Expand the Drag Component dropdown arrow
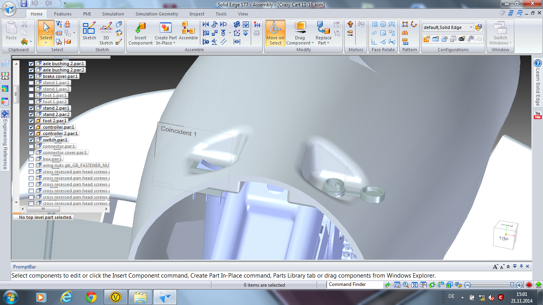The width and height of the screenshot is (543, 305). click(312, 43)
